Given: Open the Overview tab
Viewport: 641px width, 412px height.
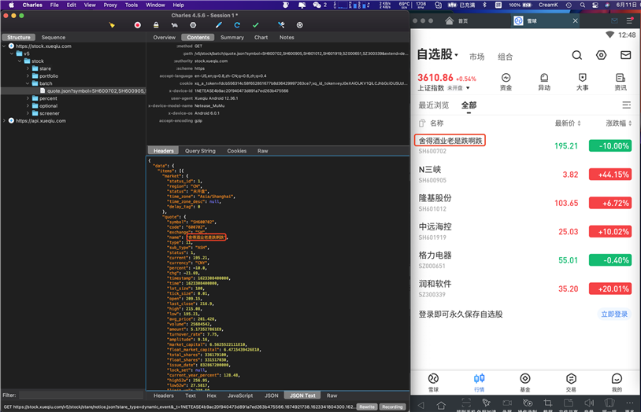Looking at the screenshot, I should click(165, 37).
